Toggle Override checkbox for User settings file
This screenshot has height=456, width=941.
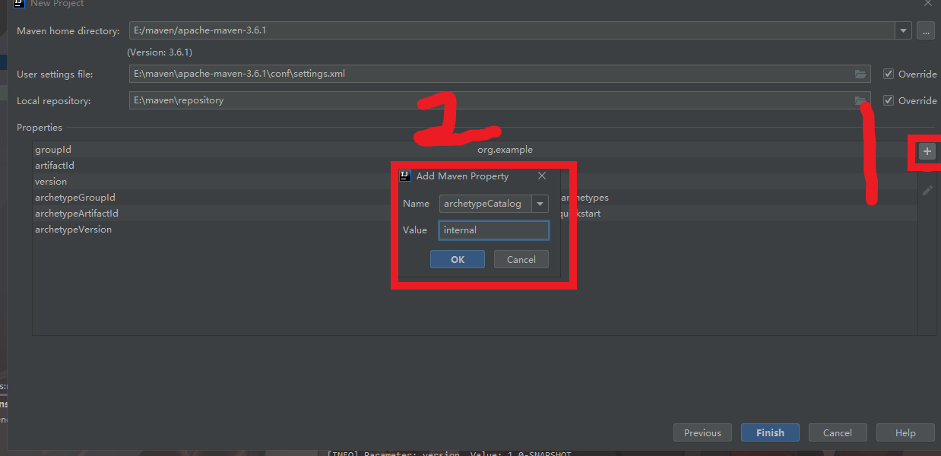click(x=889, y=74)
